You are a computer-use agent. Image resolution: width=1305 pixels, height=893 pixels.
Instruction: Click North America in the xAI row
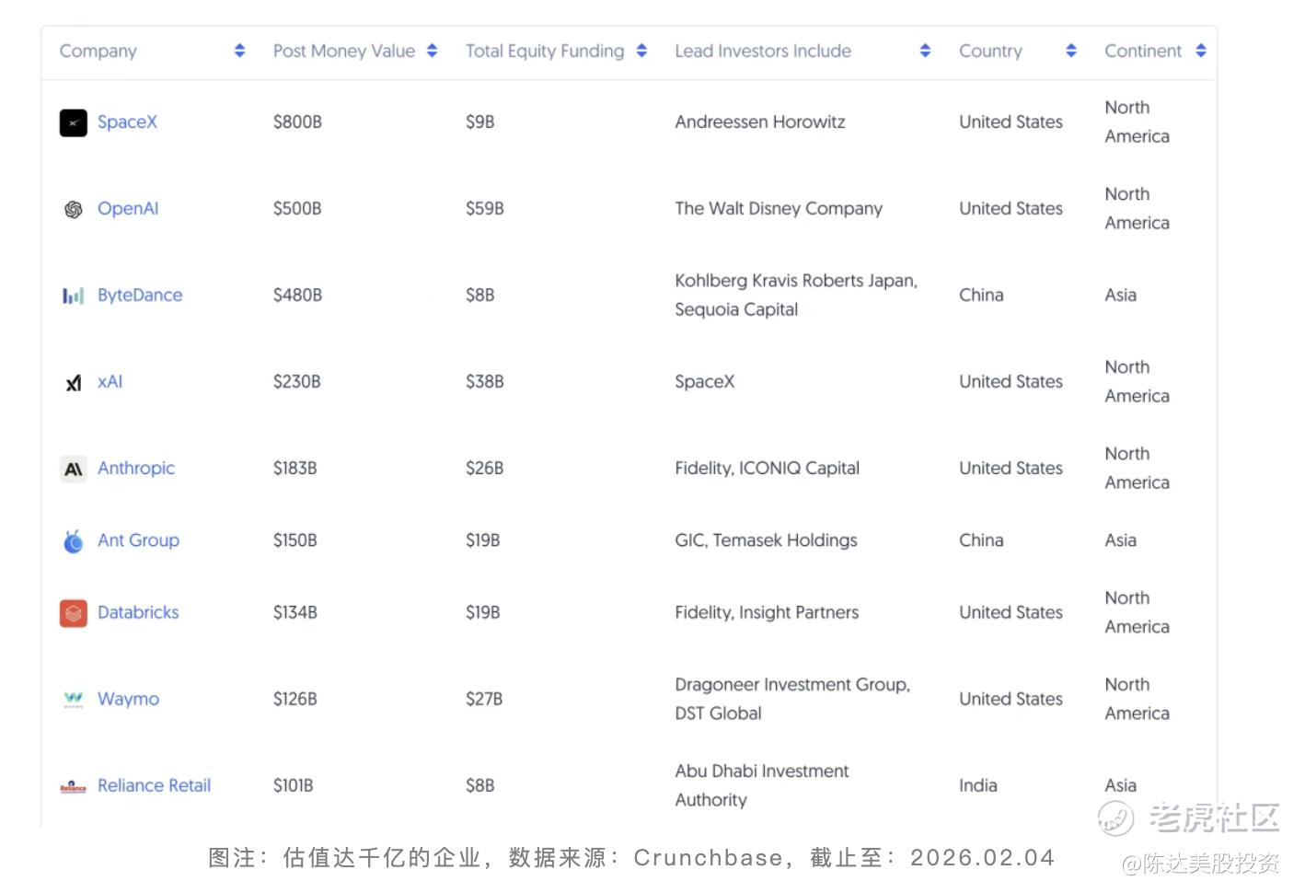click(1137, 381)
